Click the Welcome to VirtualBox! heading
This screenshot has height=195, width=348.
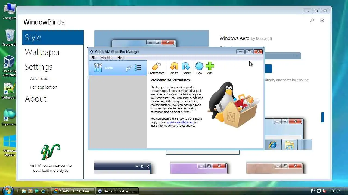pyautogui.click(x=171, y=80)
